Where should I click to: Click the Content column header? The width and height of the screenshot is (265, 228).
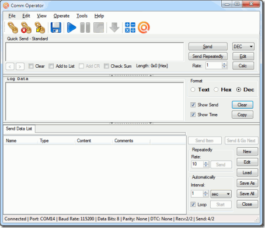tap(93, 141)
